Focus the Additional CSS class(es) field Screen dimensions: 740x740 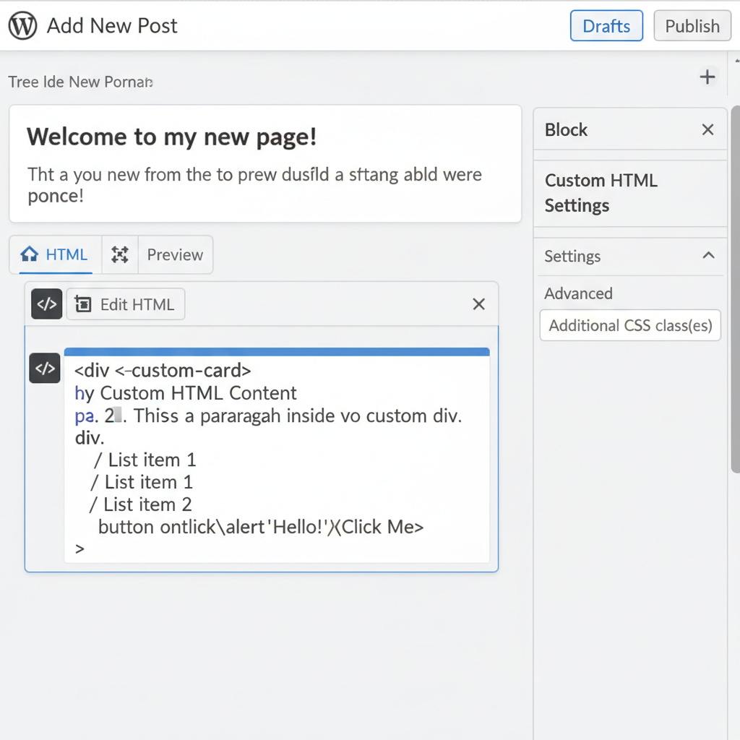630,325
